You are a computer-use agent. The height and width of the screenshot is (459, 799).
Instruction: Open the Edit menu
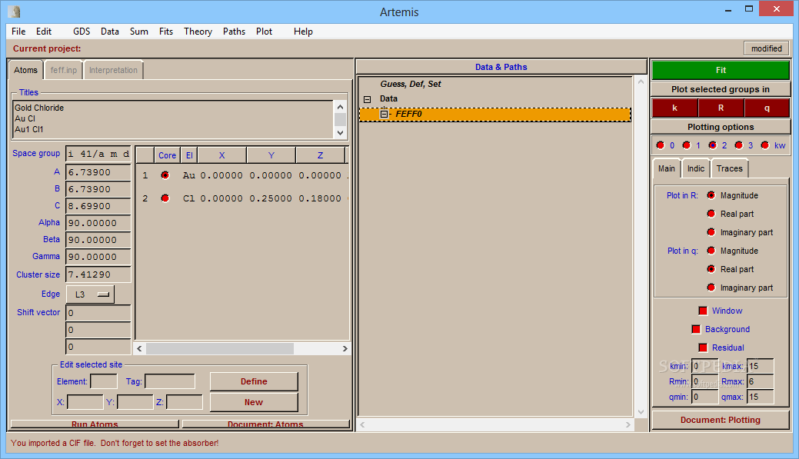tap(44, 32)
